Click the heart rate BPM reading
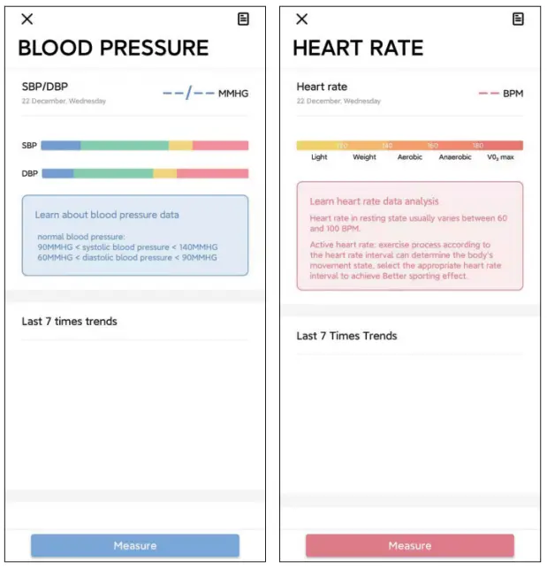The image size is (547, 569). click(x=500, y=93)
